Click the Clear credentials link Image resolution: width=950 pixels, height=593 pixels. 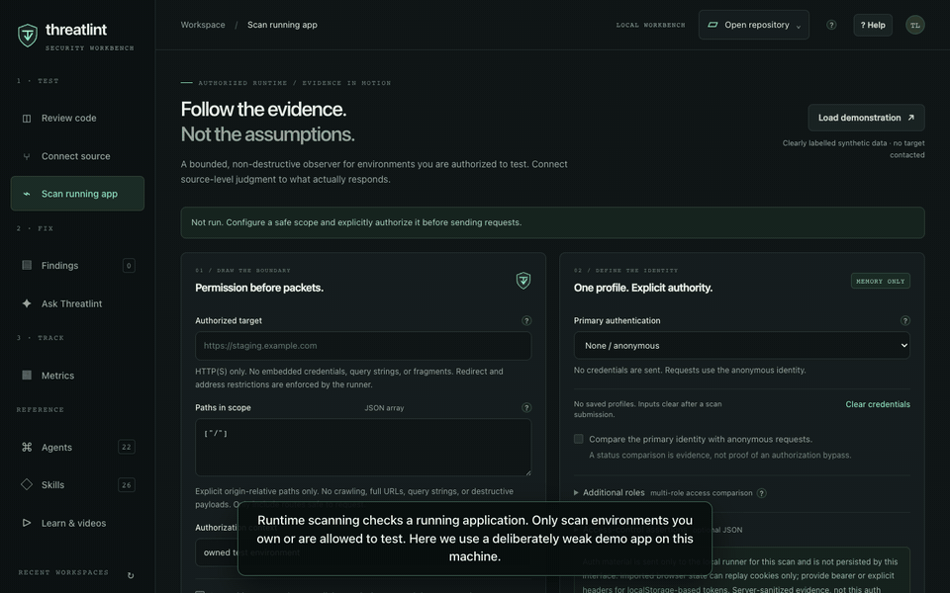878,404
